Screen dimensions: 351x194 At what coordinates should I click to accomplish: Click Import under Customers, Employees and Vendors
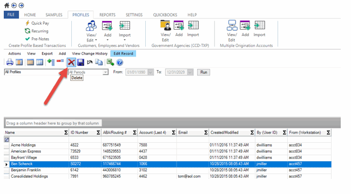tap(125, 31)
